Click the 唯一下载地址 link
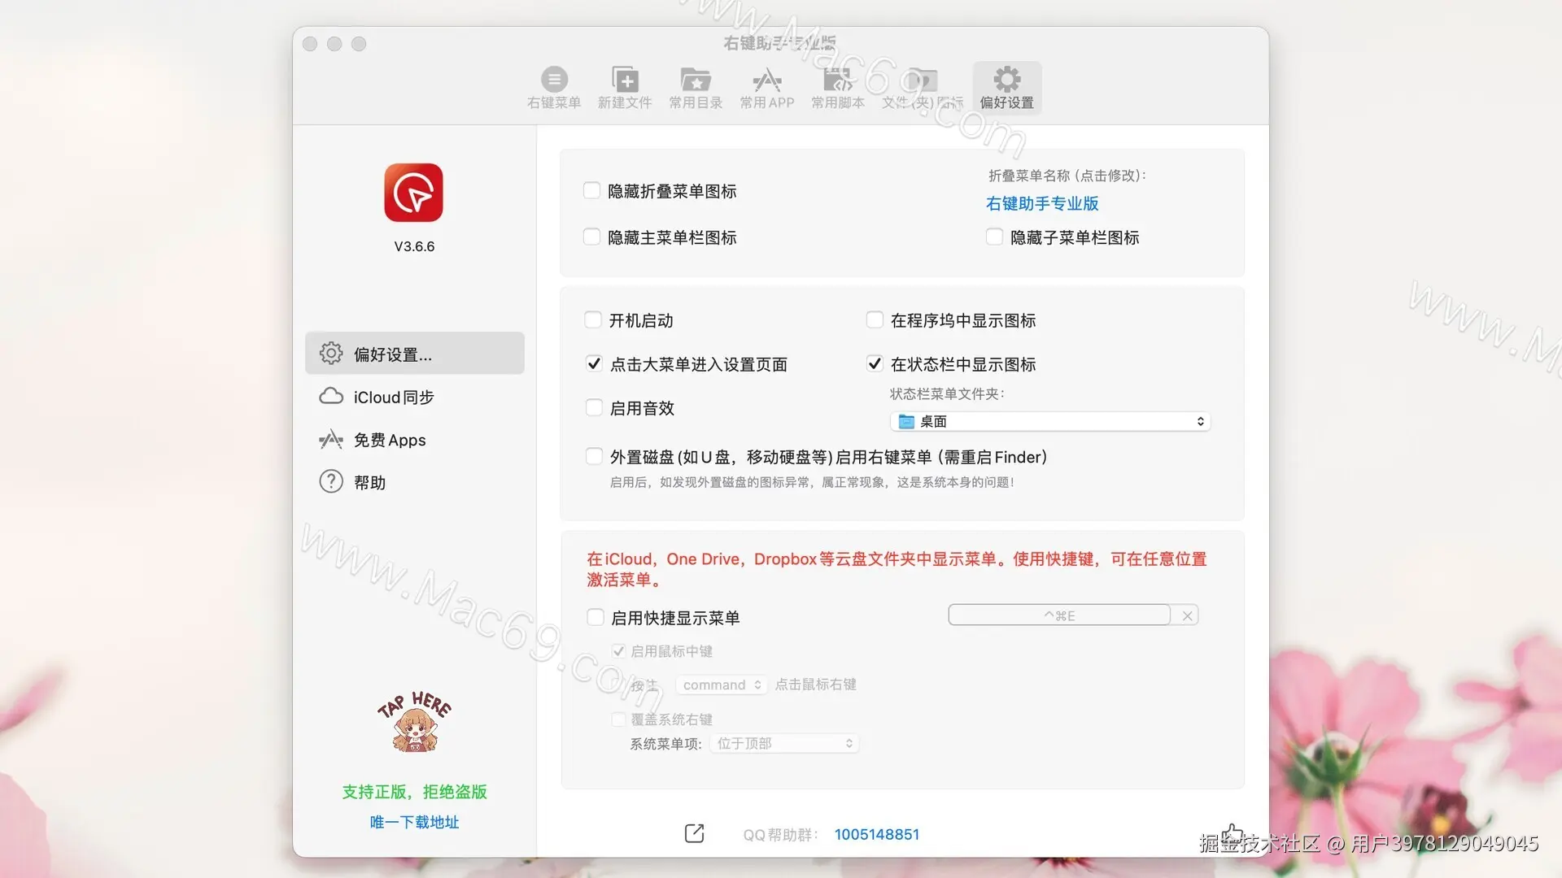 click(x=414, y=822)
